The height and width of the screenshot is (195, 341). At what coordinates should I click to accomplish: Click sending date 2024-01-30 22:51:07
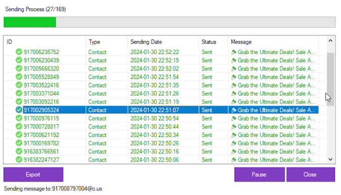[154, 110]
